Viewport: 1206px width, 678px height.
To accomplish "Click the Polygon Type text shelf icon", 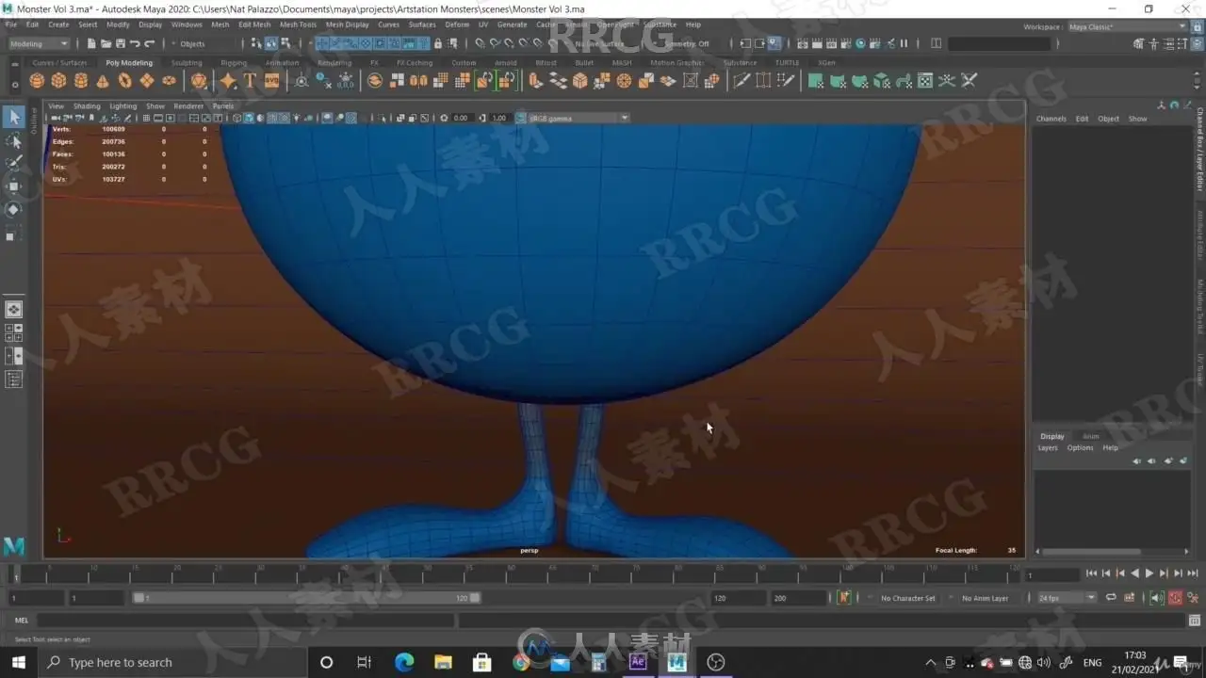I will point(250,81).
